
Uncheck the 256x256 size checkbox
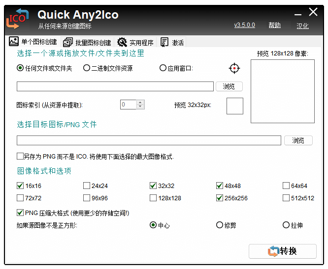click(220, 198)
